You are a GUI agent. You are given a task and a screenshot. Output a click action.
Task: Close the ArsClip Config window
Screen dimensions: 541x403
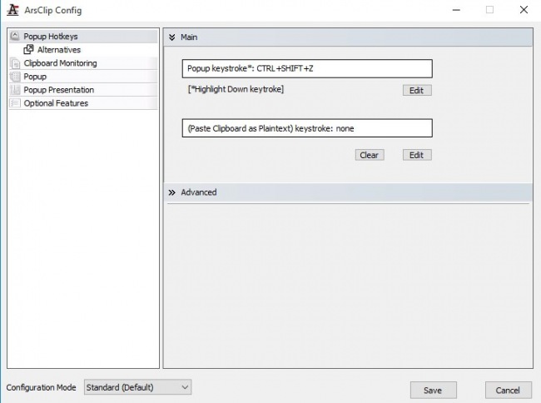click(524, 10)
